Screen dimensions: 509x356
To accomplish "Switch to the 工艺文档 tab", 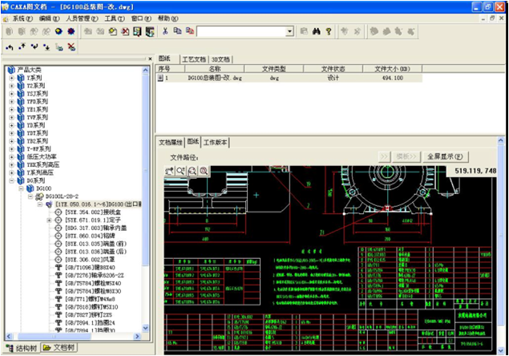I will point(194,59).
